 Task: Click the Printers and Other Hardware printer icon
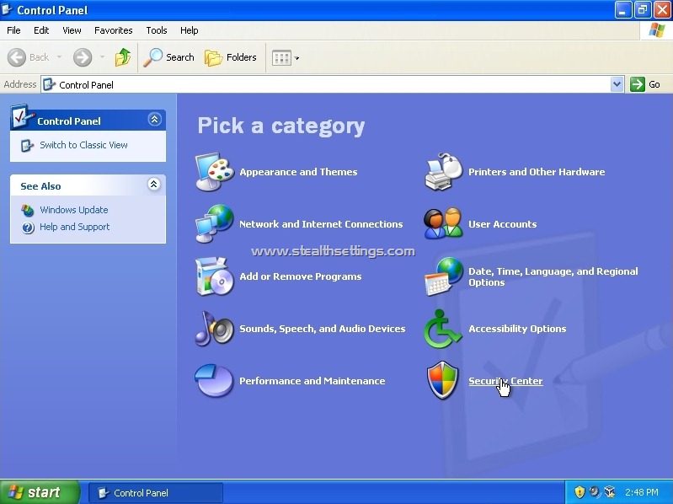tap(443, 172)
